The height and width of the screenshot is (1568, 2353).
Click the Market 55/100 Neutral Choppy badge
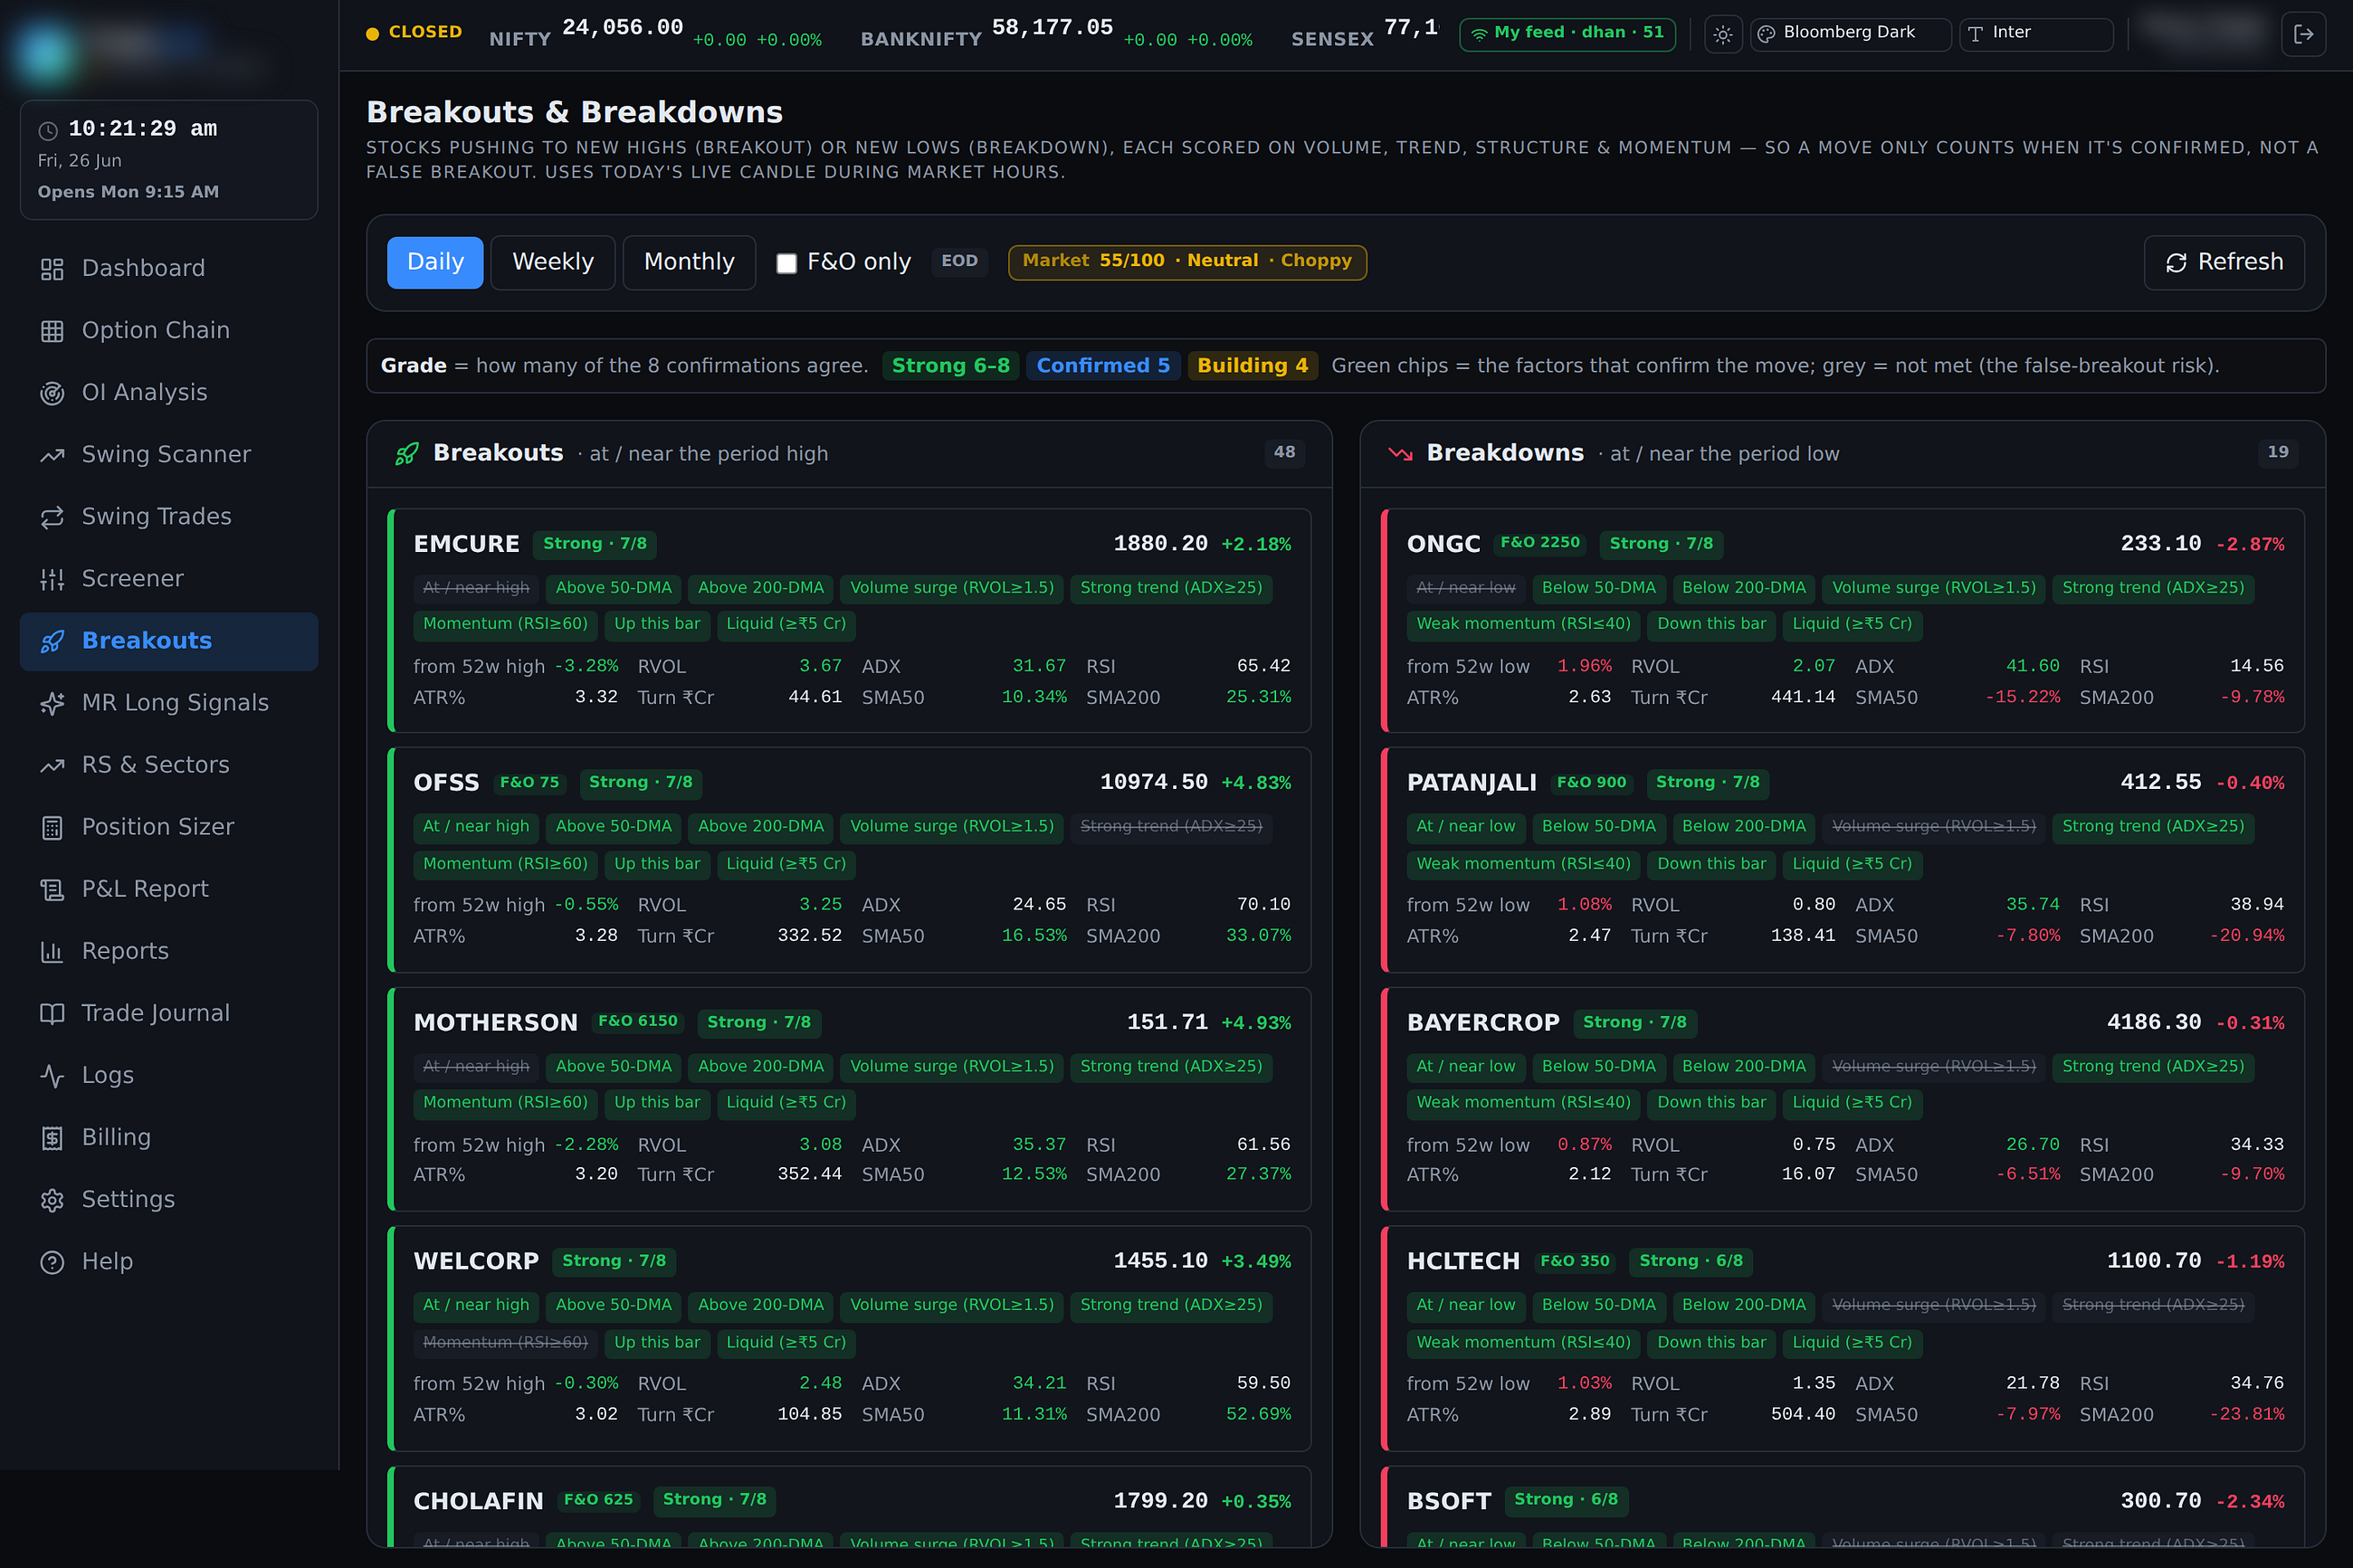click(1187, 262)
